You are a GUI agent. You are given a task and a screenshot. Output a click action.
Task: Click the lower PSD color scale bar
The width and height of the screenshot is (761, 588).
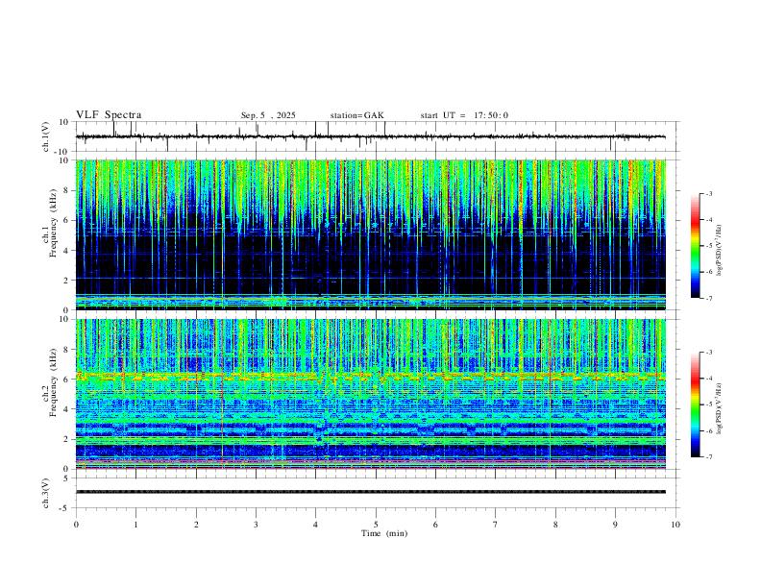pos(695,404)
